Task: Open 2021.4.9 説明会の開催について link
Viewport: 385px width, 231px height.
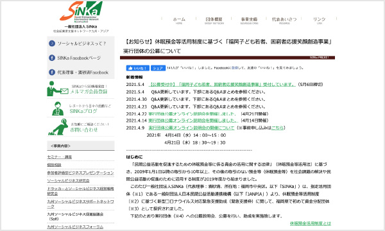Action: 191,128
